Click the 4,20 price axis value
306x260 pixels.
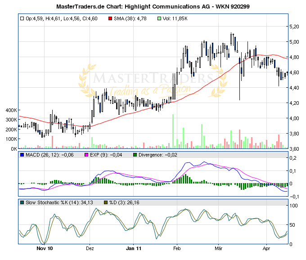(294, 103)
